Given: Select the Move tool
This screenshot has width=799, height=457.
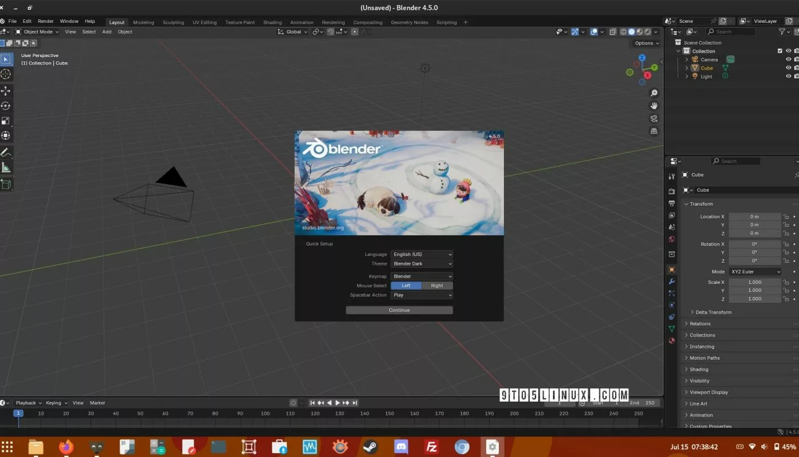Looking at the screenshot, I should tap(6, 91).
